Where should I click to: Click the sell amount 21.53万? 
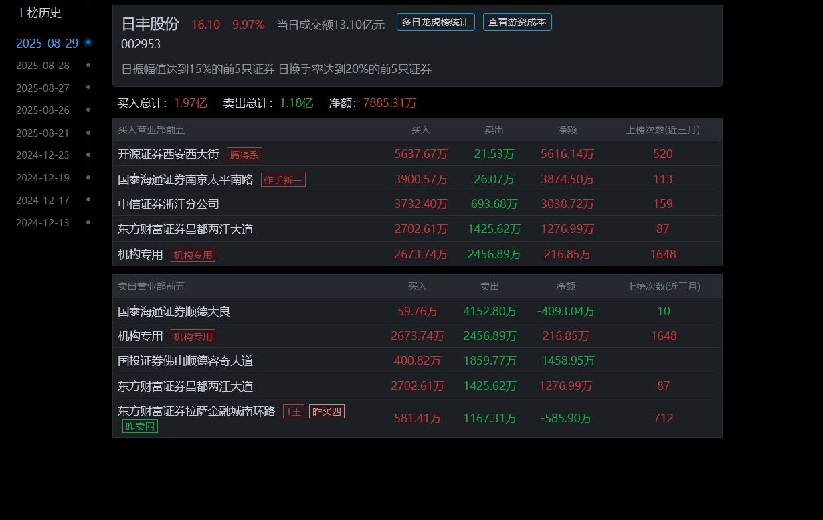click(x=494, y=154)
